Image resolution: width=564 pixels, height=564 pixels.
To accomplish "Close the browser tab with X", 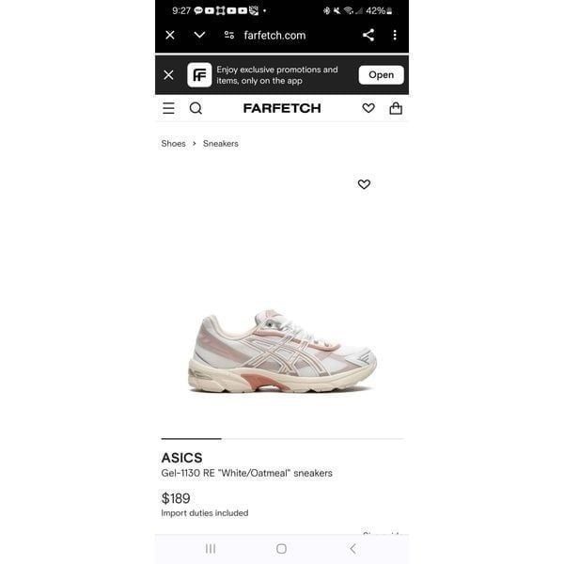I will pos(170,35).
